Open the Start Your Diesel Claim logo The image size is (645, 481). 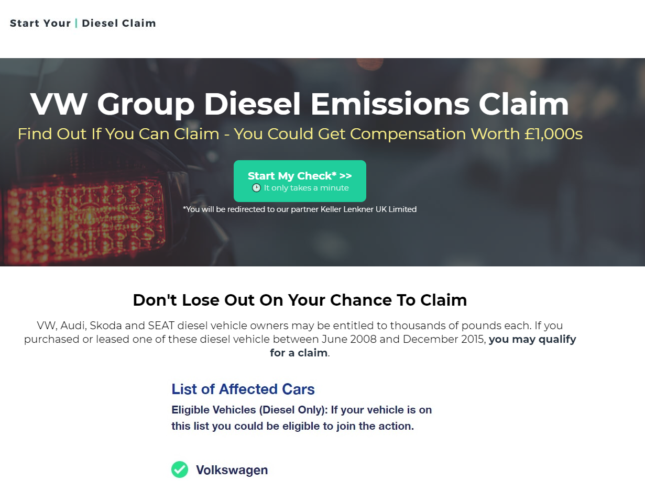point(83,23)
